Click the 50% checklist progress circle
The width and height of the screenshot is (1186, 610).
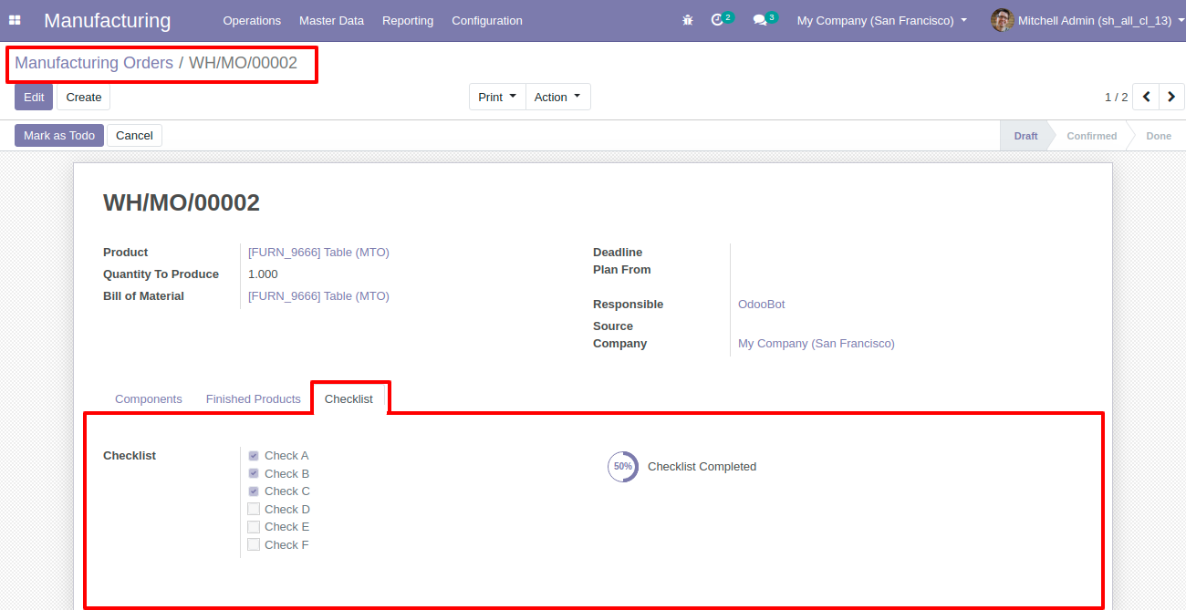coord(623,466)
